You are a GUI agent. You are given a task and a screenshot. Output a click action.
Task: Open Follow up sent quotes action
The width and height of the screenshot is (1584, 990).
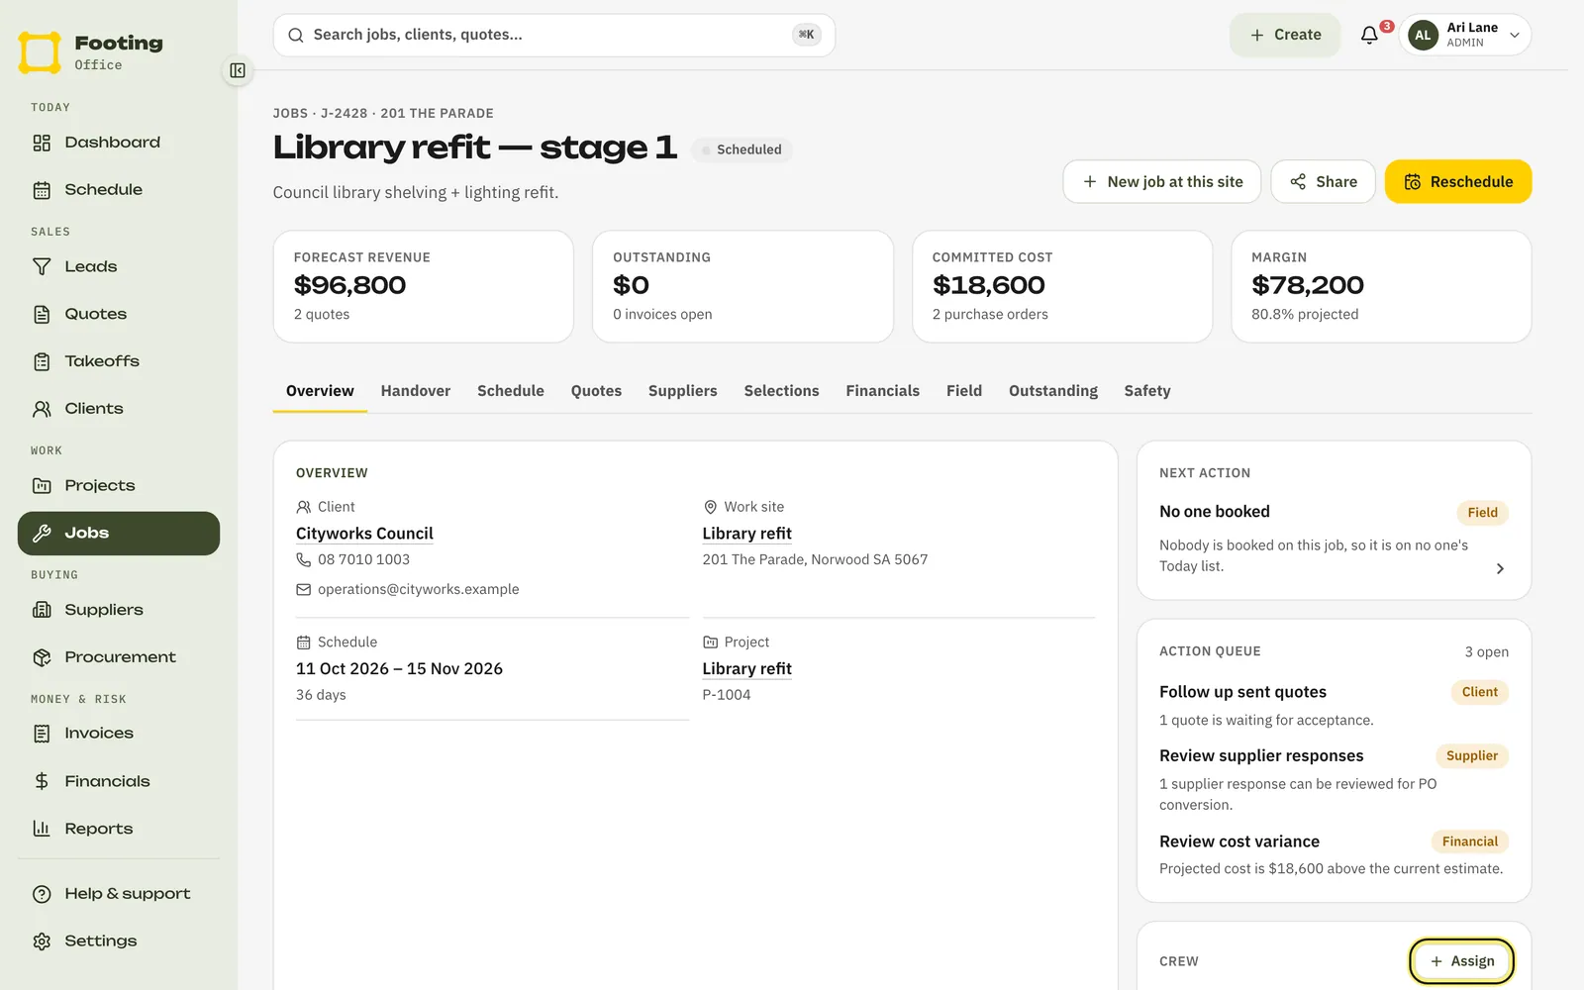(1334, 705)
